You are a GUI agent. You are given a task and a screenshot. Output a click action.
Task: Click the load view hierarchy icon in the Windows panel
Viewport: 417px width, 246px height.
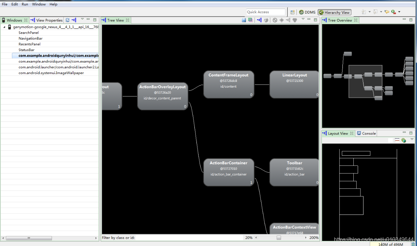click(74, 20)
